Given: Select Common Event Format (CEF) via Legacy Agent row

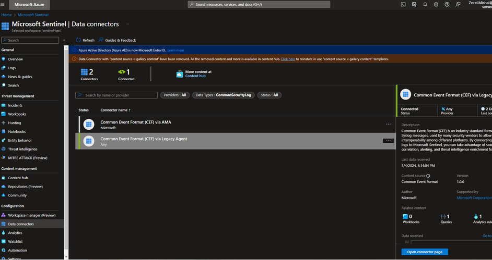Looking at the screenshot, I should click(x=236, y=141).
